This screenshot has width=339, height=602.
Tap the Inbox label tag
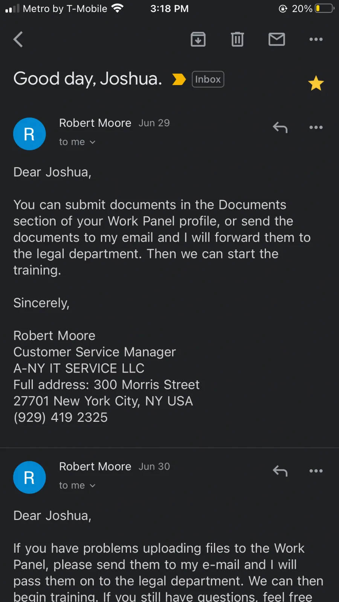tap(208, 79)
